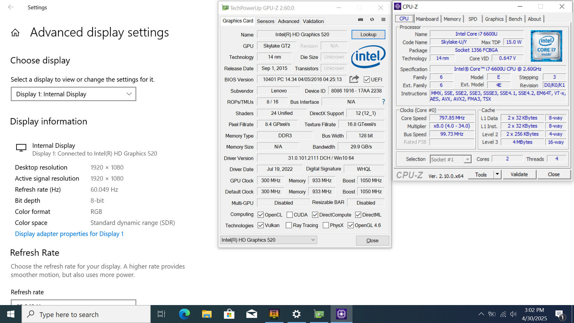Enable the Ray Tracing checkbox
The height and width of the screenshot is (323, 574).
point(289,225)
